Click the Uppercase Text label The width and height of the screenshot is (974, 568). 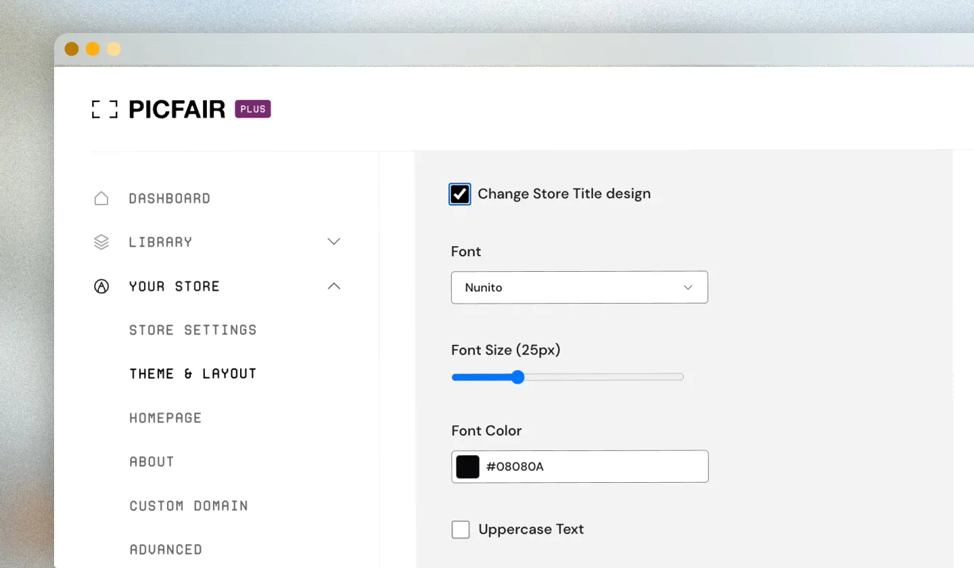[531, 529]
